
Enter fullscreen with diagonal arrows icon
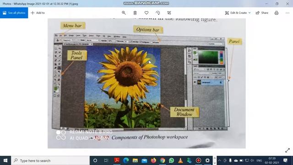pyautogui.click(x=288, y=150)
